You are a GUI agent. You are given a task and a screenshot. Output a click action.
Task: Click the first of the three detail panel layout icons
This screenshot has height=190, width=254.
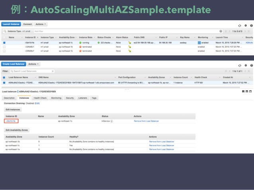pos(243,91)
